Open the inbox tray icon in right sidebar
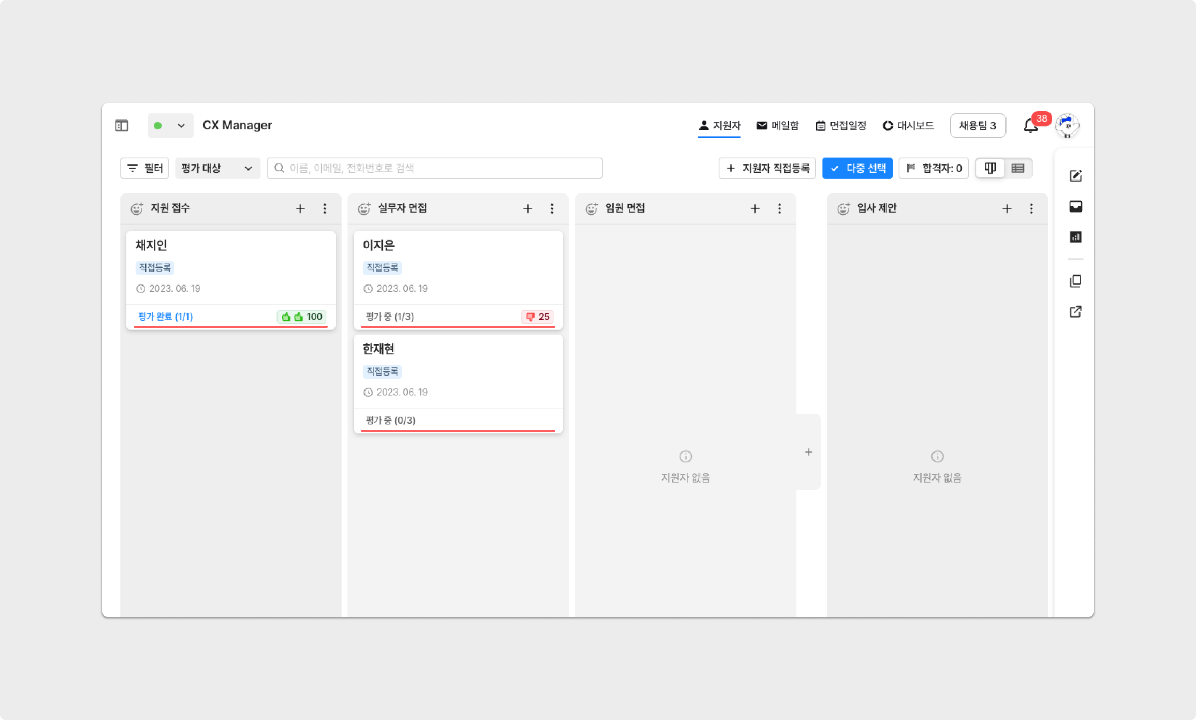The width and height of the screenshot is (1196, 720). (1075, 206)
